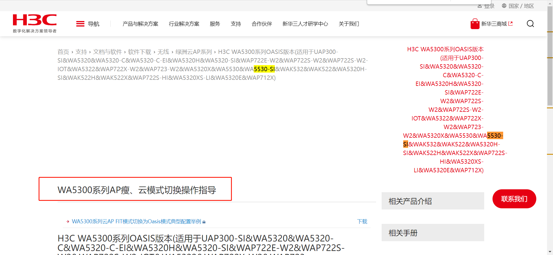Open the WA5300系列云AP FIT模式切换 document link
The image size is (553, 255).
[137, 222]
